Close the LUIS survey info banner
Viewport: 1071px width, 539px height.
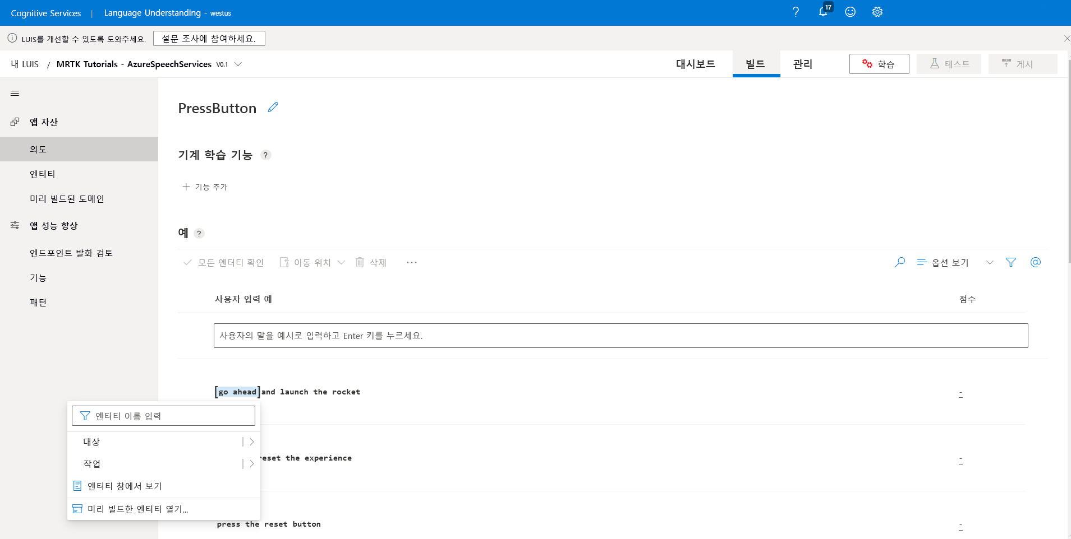(x=1067, y=38)
